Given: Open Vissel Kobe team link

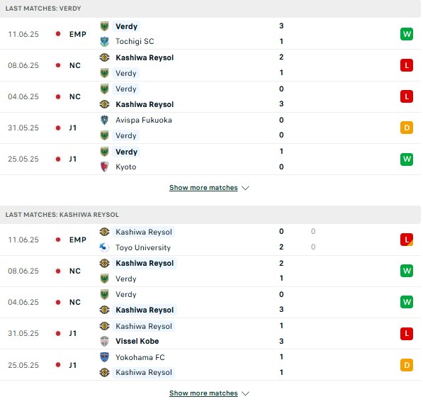Looking at the screenshot, I should tap(137, 341).
